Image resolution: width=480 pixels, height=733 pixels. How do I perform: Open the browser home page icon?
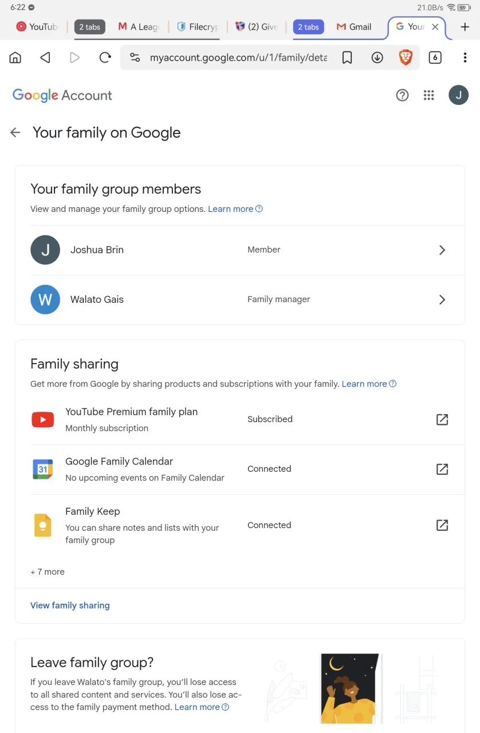tap(15, 57)
